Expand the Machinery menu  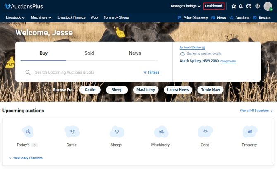coord(41,17)
